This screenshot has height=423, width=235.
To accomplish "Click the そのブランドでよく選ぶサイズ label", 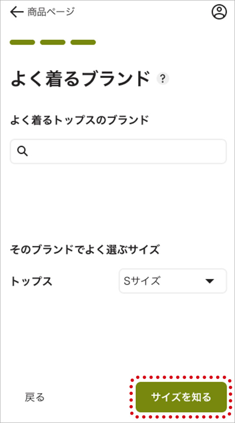I will click(85, 250).
